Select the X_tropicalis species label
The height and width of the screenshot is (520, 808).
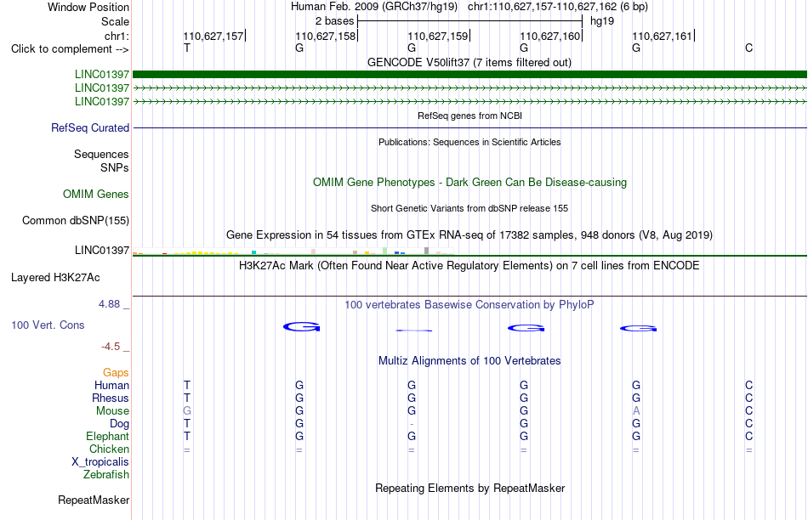click(100, 462)
